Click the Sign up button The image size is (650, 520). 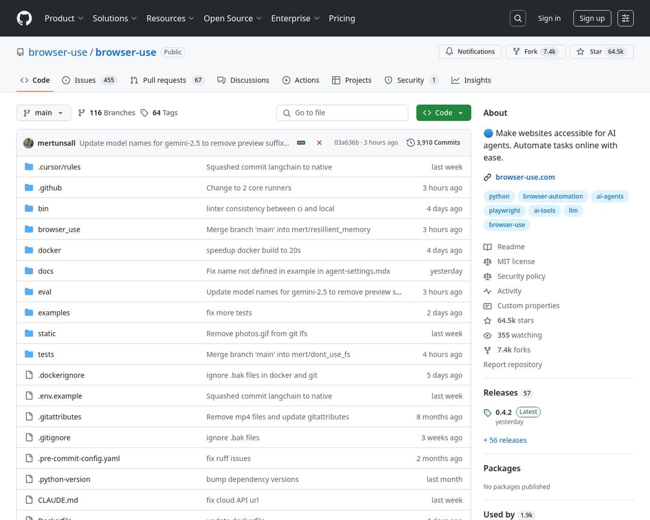click(x=592, y=18)
